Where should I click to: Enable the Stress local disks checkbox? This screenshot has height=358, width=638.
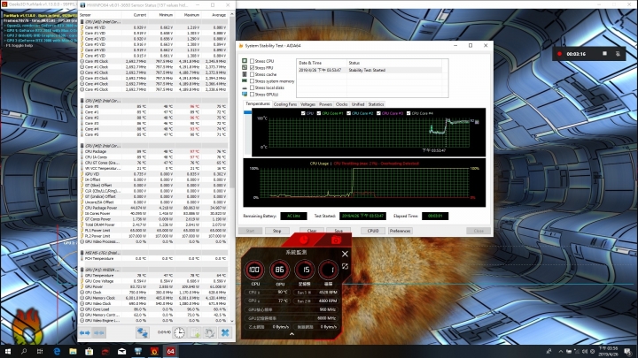(x=252, y=88)
